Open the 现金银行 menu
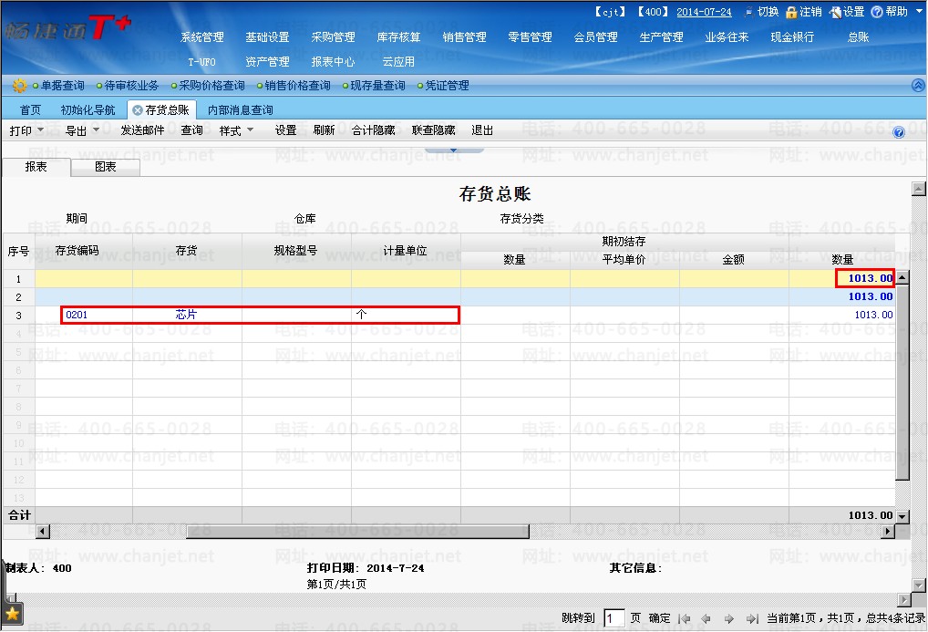Viewport: 928px width, 632px height. pyautogui.click(x=793, y=37)
